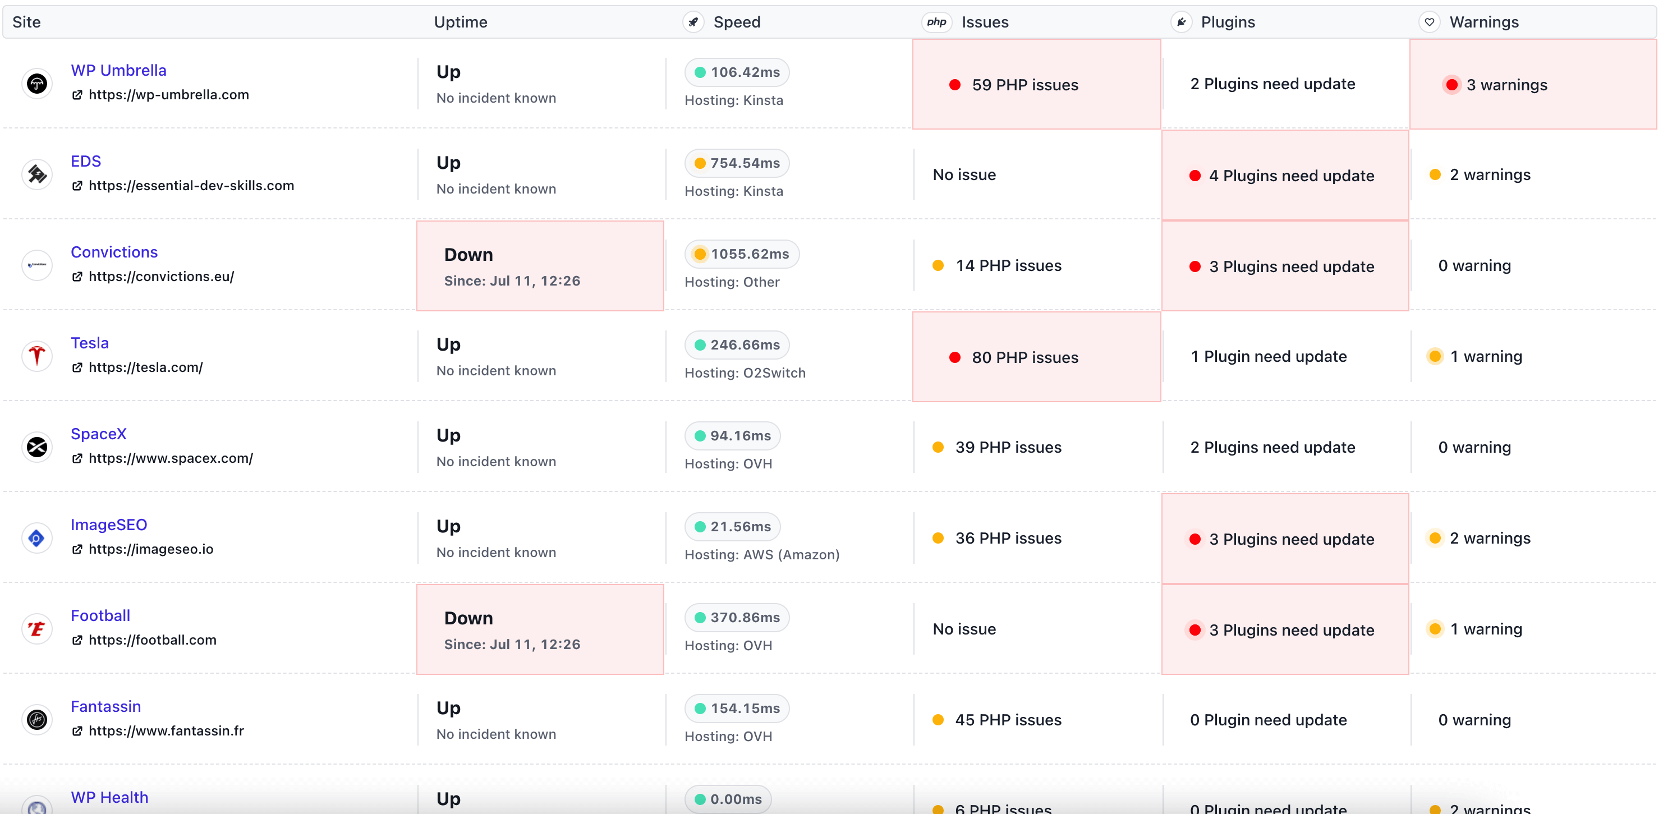
Task: Sort by the Site column header
Action: click(x=26, y=22)
